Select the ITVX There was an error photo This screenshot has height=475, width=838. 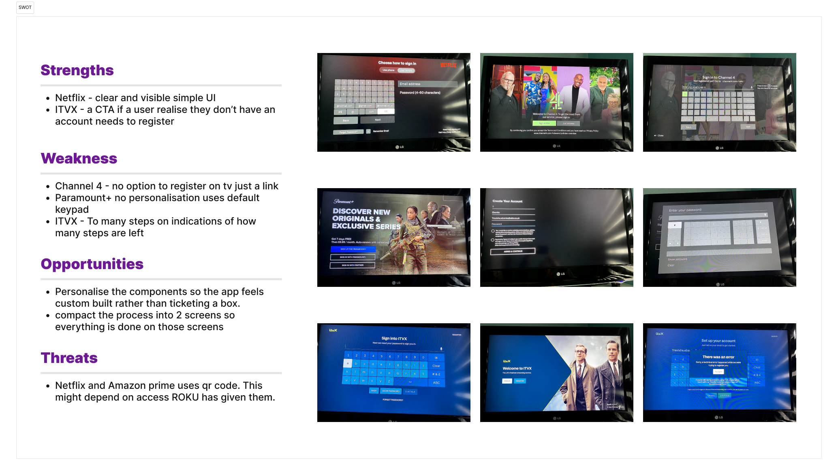pyautogui.click(x=719, y=373)
